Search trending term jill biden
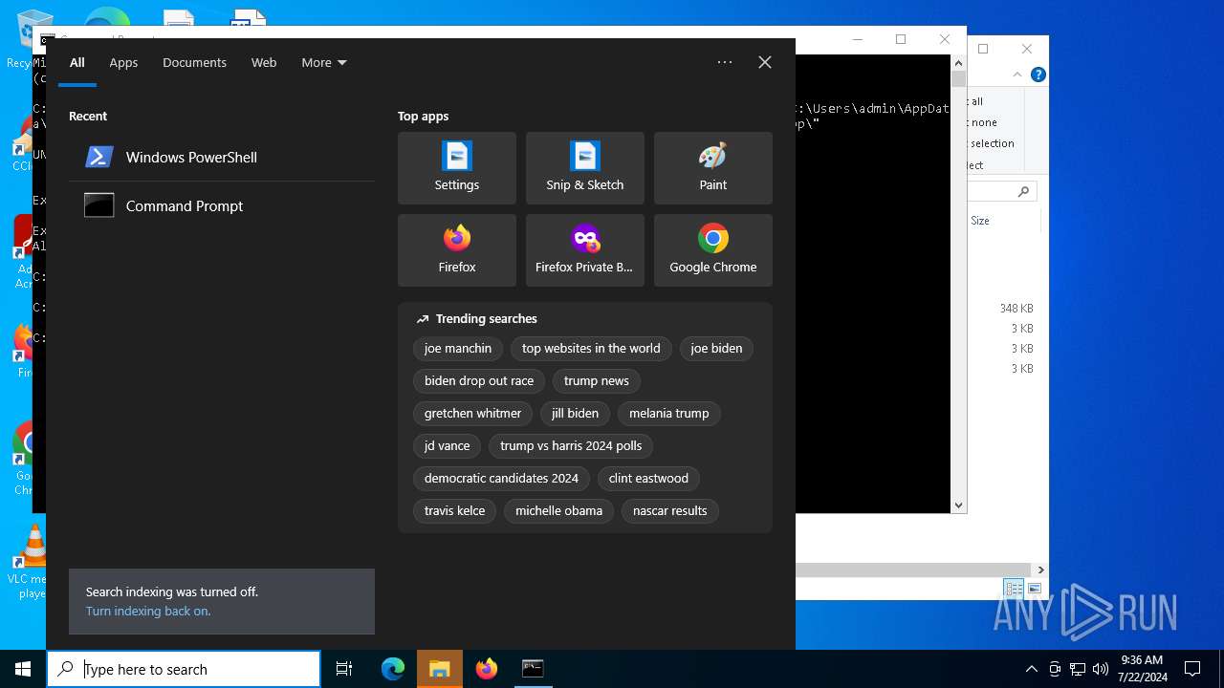Image resolution: width=1224 pixels, height=688 pixels. click(x=576, y=414)
